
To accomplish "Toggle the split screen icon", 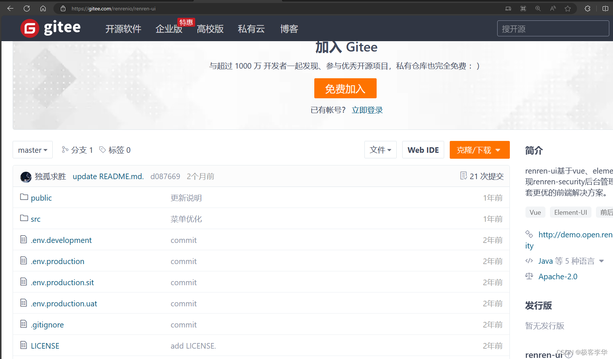I will tap(605, 9).
